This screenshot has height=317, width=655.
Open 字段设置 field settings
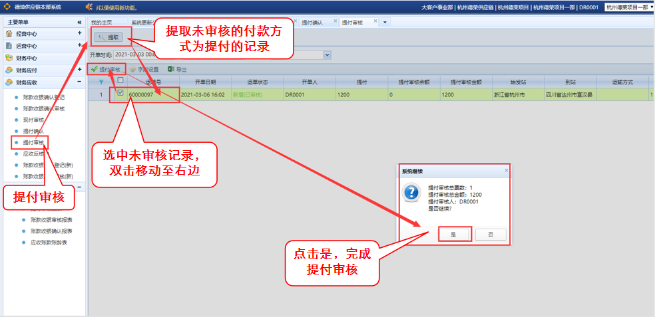click(x=144, y=69)
